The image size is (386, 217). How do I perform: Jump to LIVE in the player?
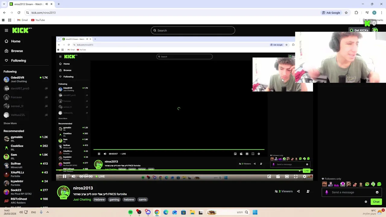(100, 177)
